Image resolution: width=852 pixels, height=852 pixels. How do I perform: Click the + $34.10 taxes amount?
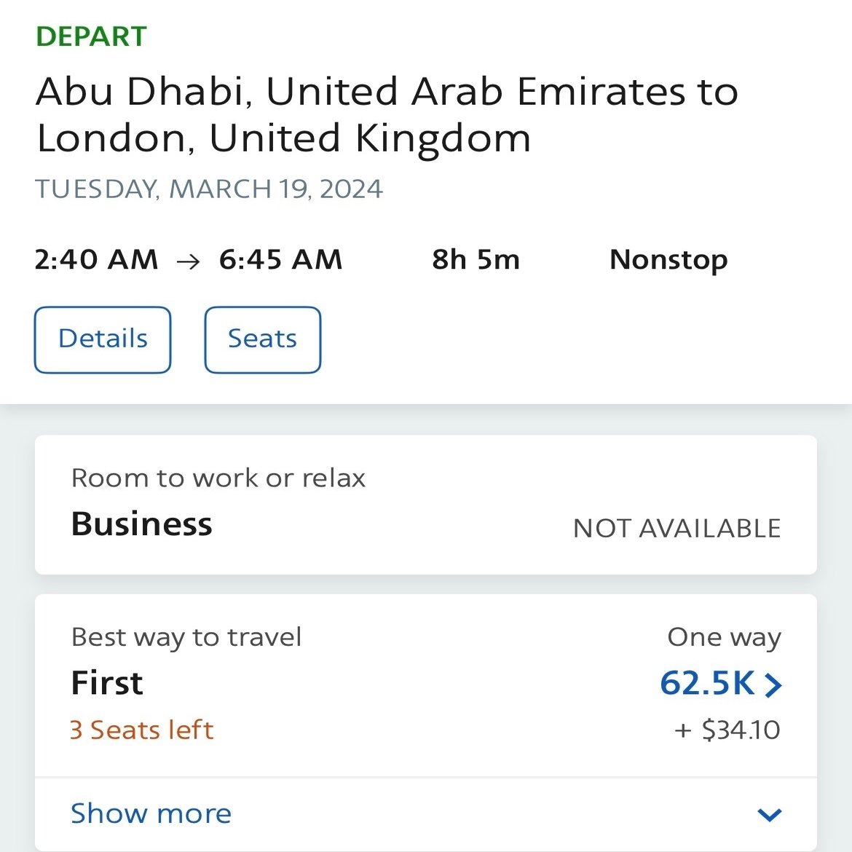[x=727, y=730]
